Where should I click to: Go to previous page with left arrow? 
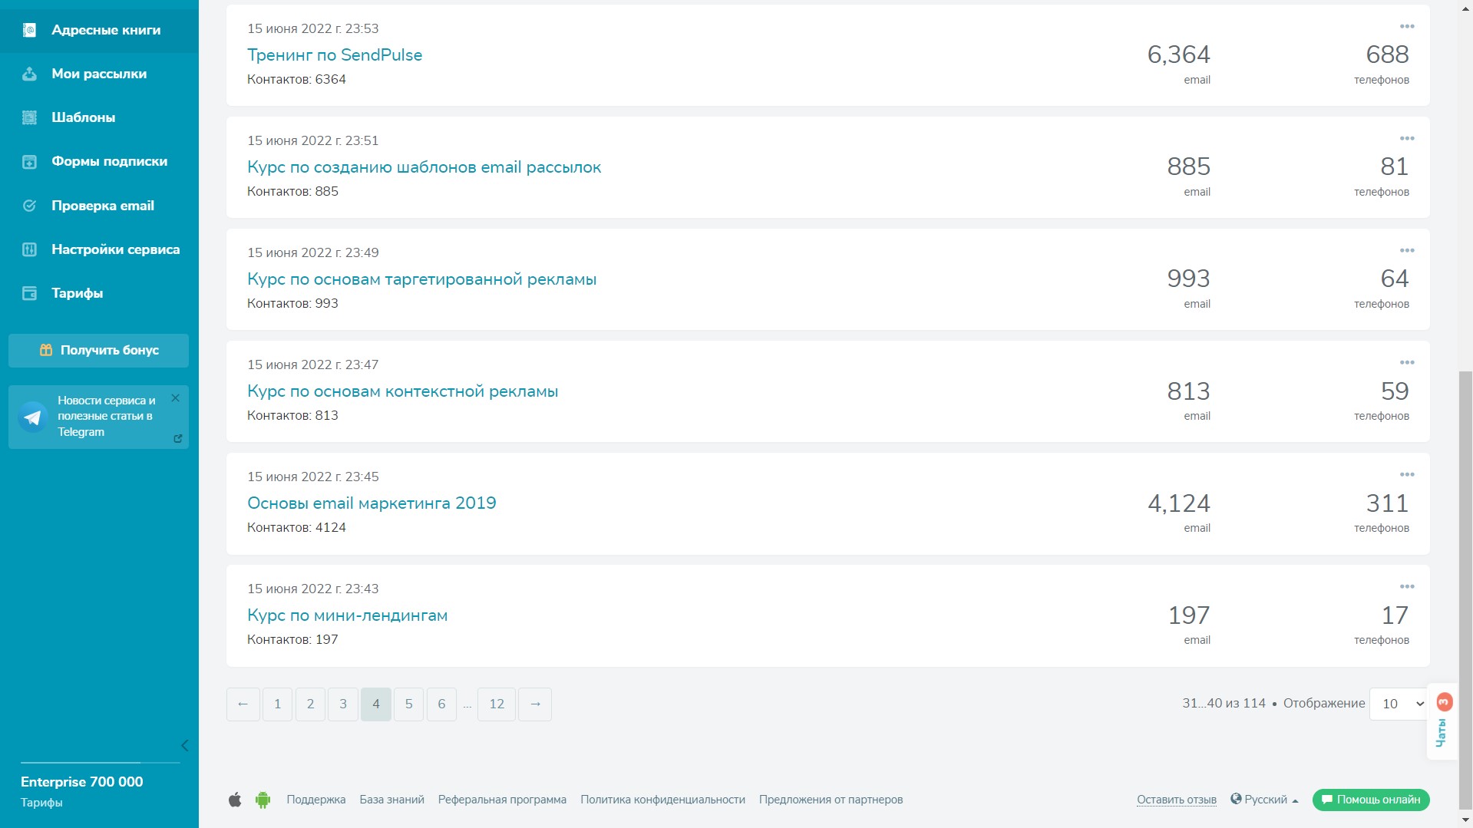(243, 704)
